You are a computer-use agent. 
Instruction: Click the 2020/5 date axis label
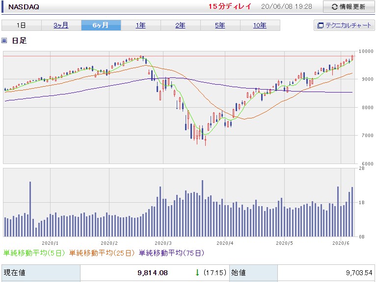(x=284, y=243)
